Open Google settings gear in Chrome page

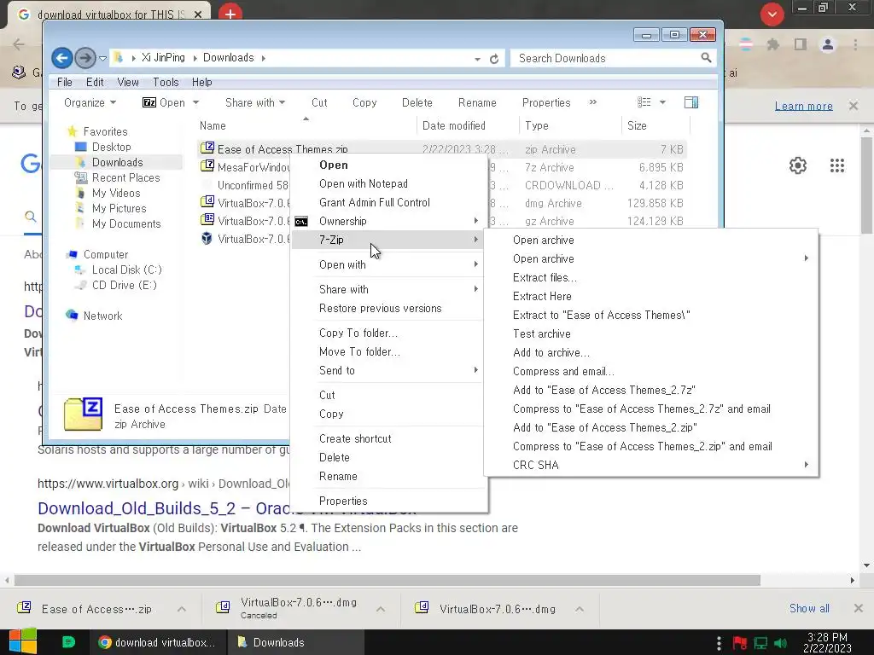pyautogui.click(x=798, y=165)
